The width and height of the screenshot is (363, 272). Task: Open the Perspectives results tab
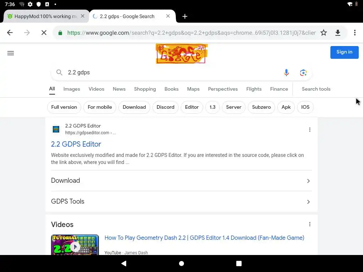point(223,89)
